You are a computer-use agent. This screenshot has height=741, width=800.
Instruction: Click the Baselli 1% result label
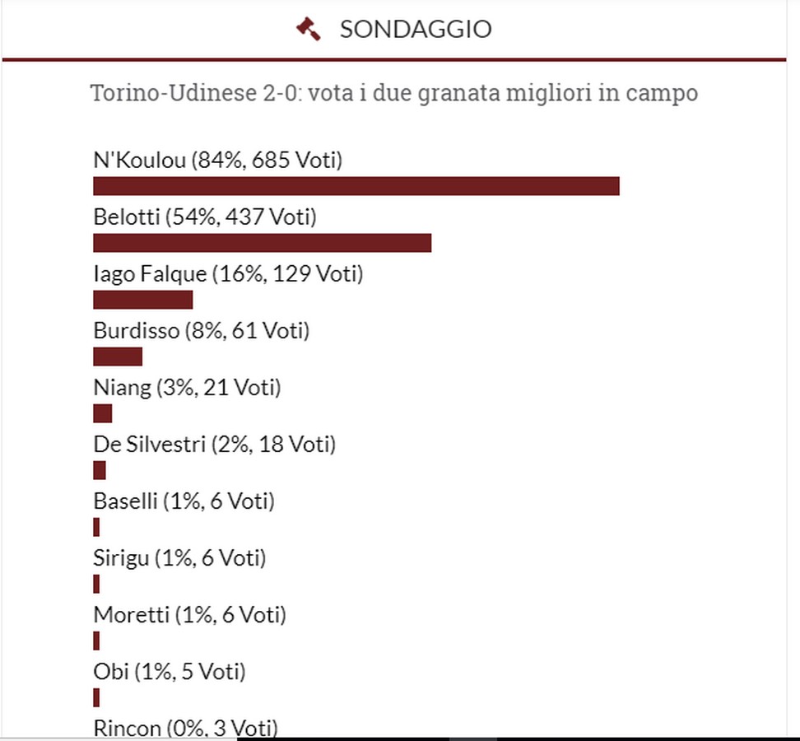(184, 501)
